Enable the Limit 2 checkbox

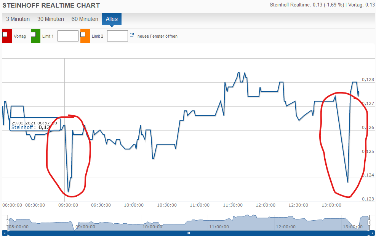pos(83,35)
